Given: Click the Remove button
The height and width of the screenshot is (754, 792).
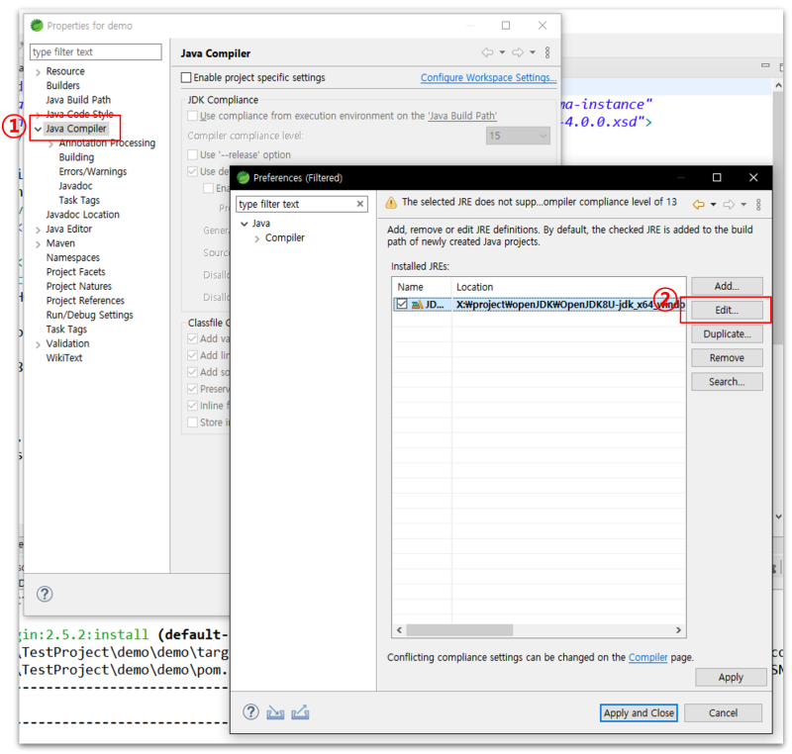Looking at the screenshot, I should (727, 358).
